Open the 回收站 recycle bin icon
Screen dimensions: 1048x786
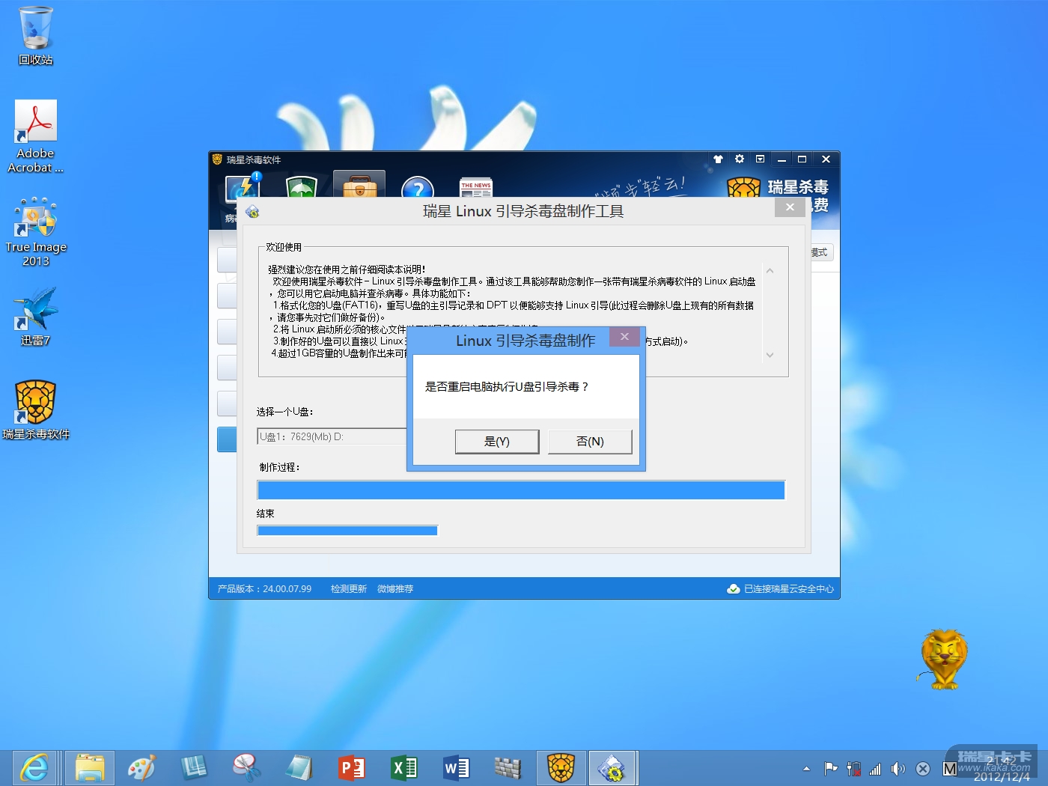point(35,36)
